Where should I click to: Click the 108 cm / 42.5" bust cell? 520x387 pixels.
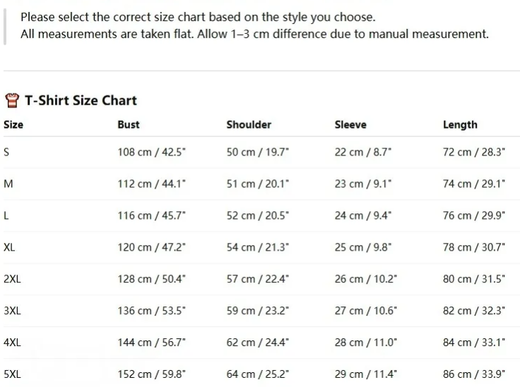(151, 152)
